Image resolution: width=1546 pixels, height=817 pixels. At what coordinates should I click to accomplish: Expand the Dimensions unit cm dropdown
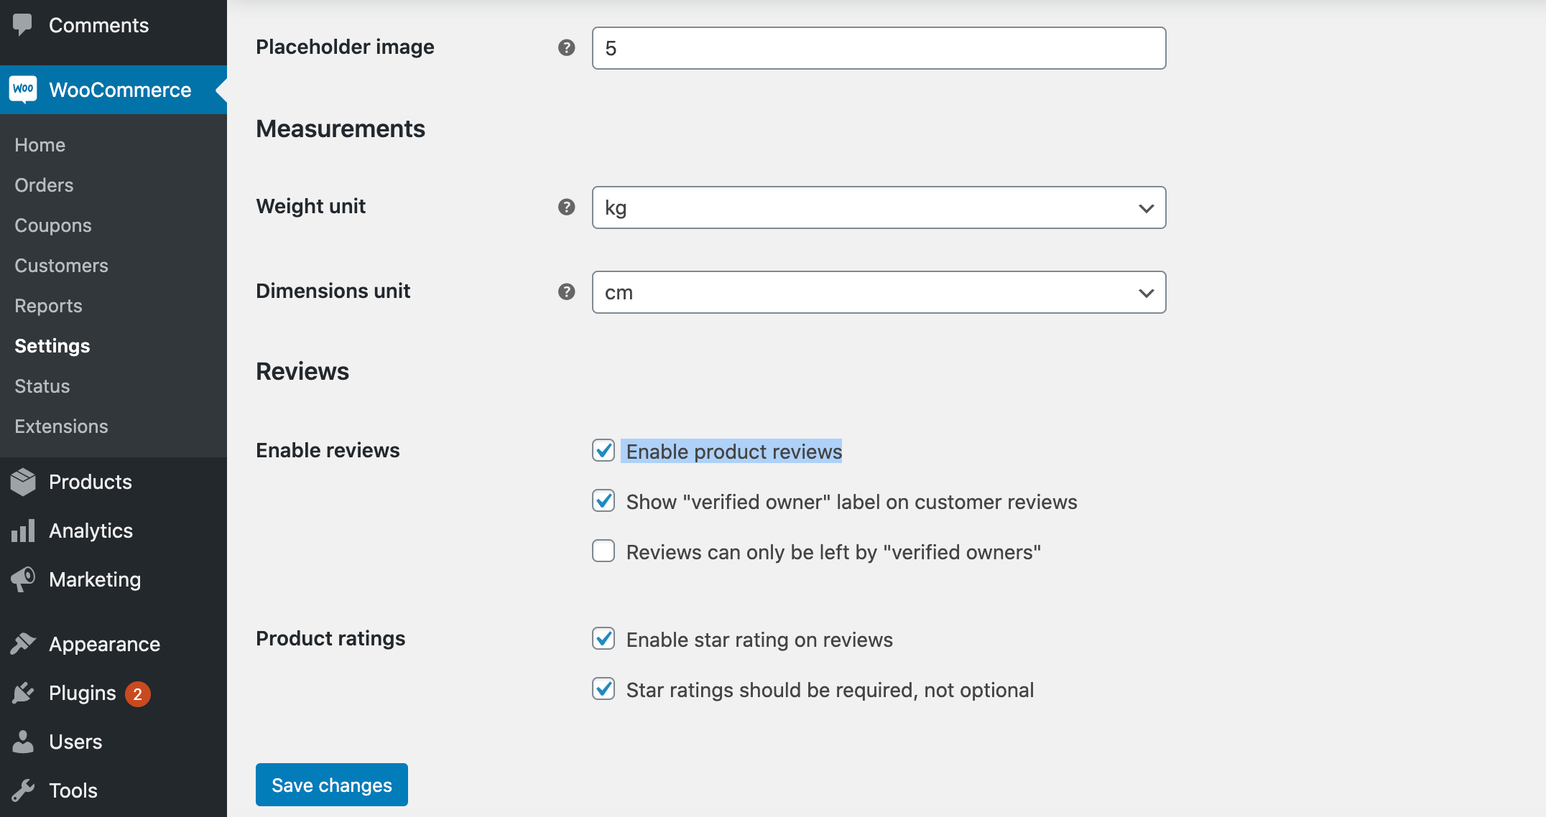coord(878,292)
